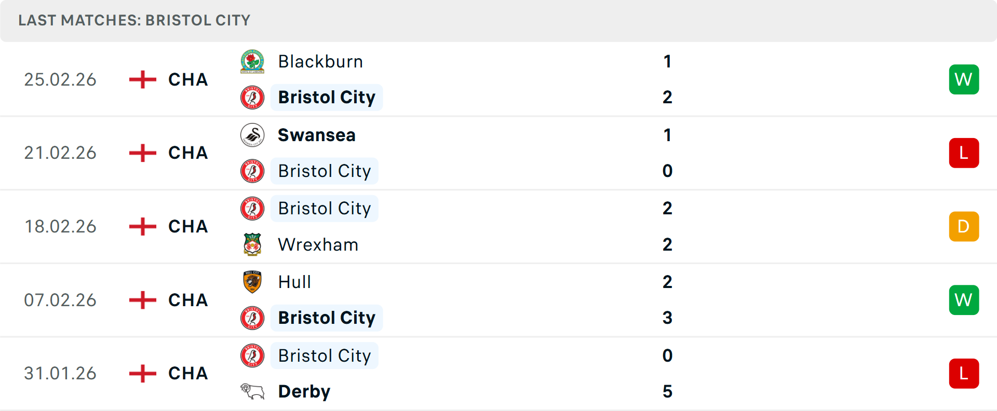Screen dimensions: 997x411
Task: Select the Bristol City crest next to Blackburn
Action: (252, 97)
